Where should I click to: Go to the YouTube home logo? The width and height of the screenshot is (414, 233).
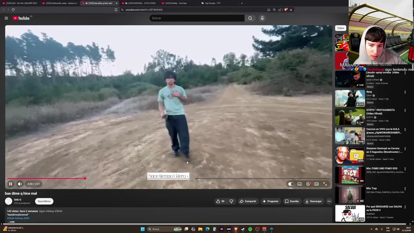click(21, 18)
